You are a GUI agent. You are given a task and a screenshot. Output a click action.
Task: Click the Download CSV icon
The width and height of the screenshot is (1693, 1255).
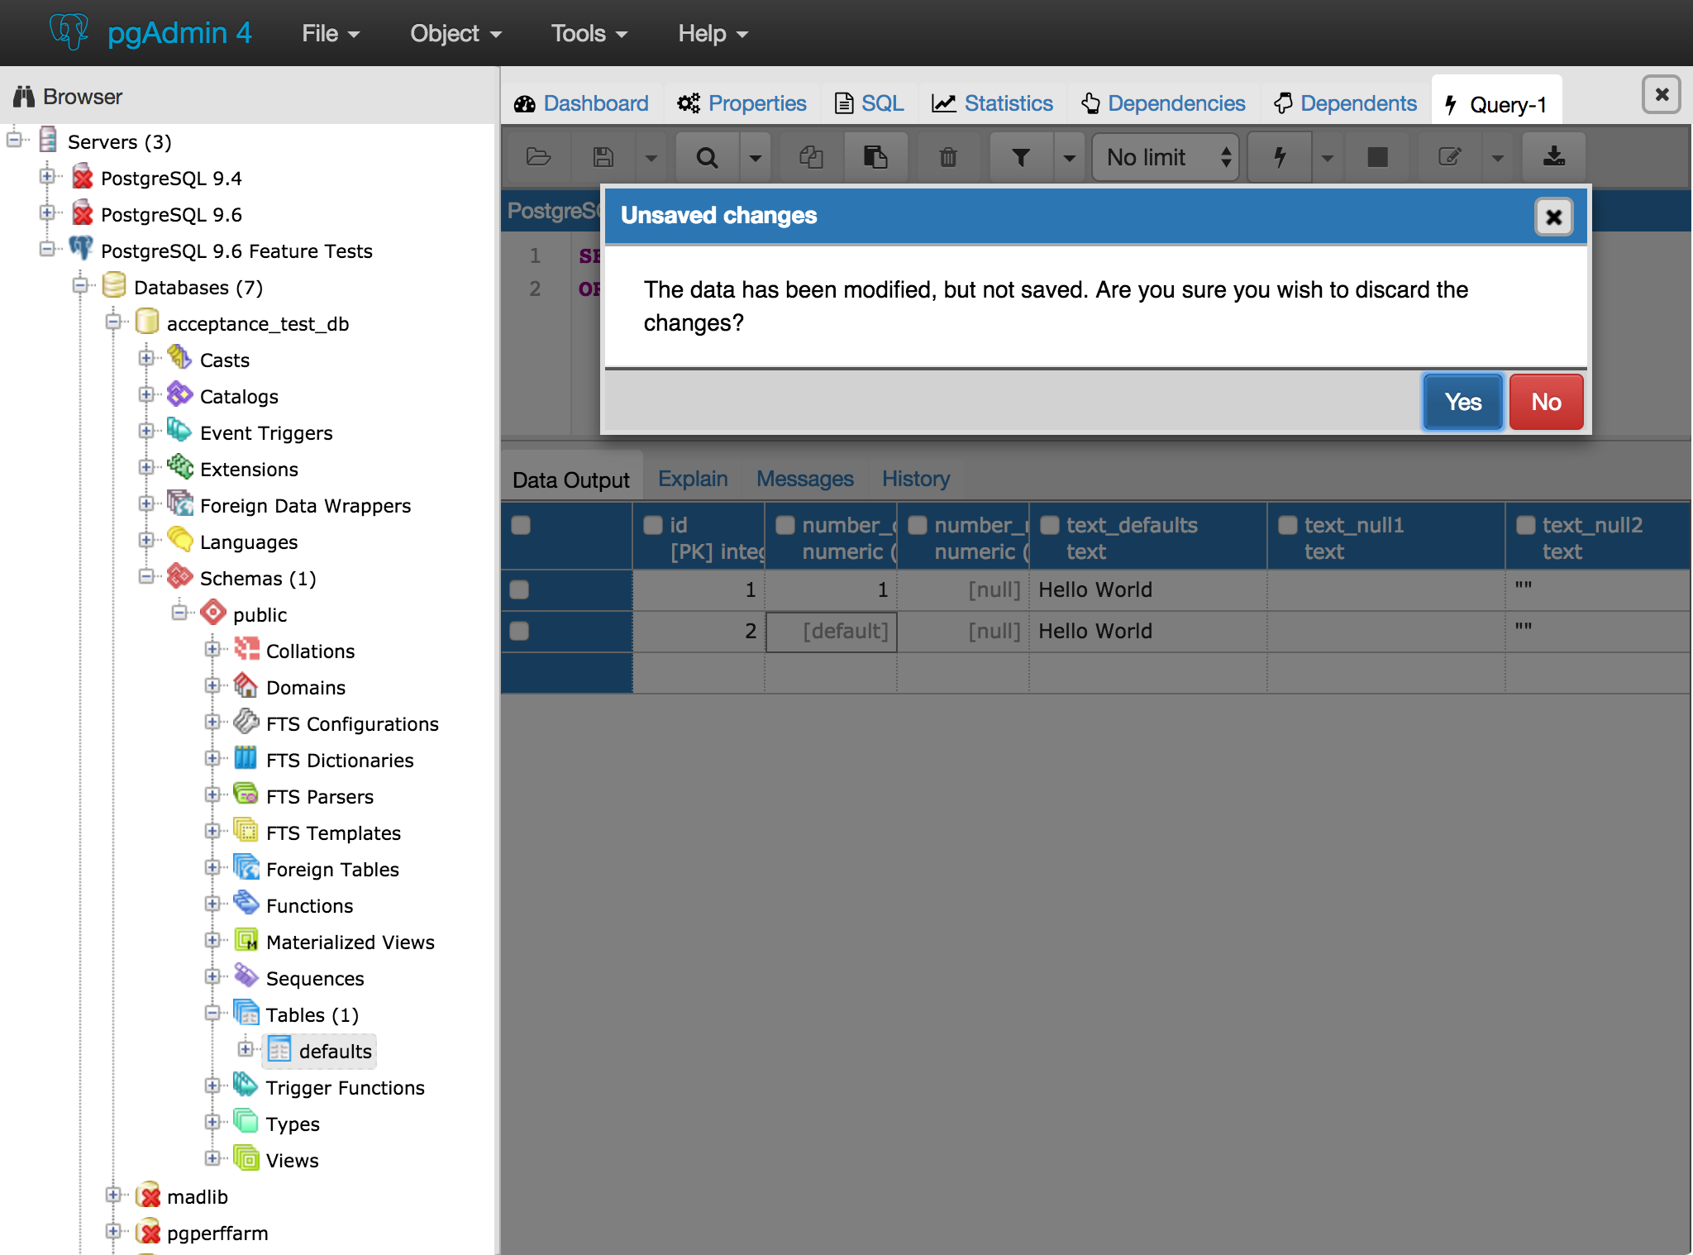click(x=1553, y=157)
